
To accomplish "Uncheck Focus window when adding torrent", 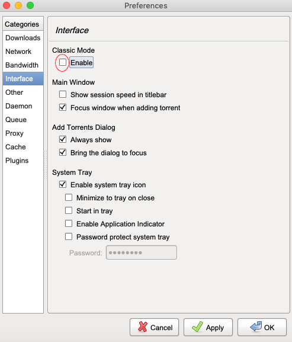I will point(63,107).
